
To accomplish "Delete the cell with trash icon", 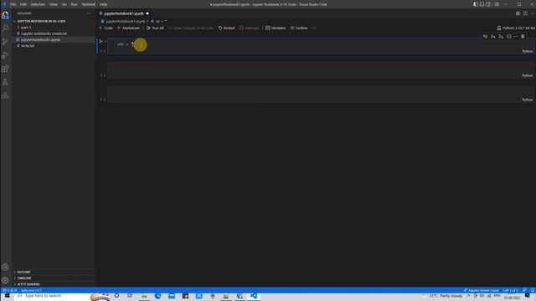I will [x=523, y=37].
